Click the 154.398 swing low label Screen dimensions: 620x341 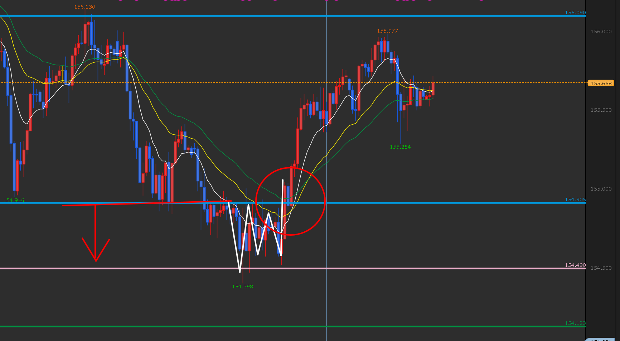pyautogui.click(x=242, y=287)
